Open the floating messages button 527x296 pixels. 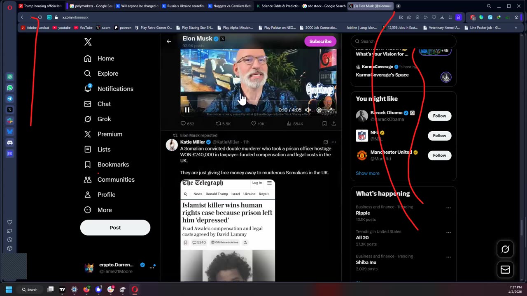pos(505,270)
